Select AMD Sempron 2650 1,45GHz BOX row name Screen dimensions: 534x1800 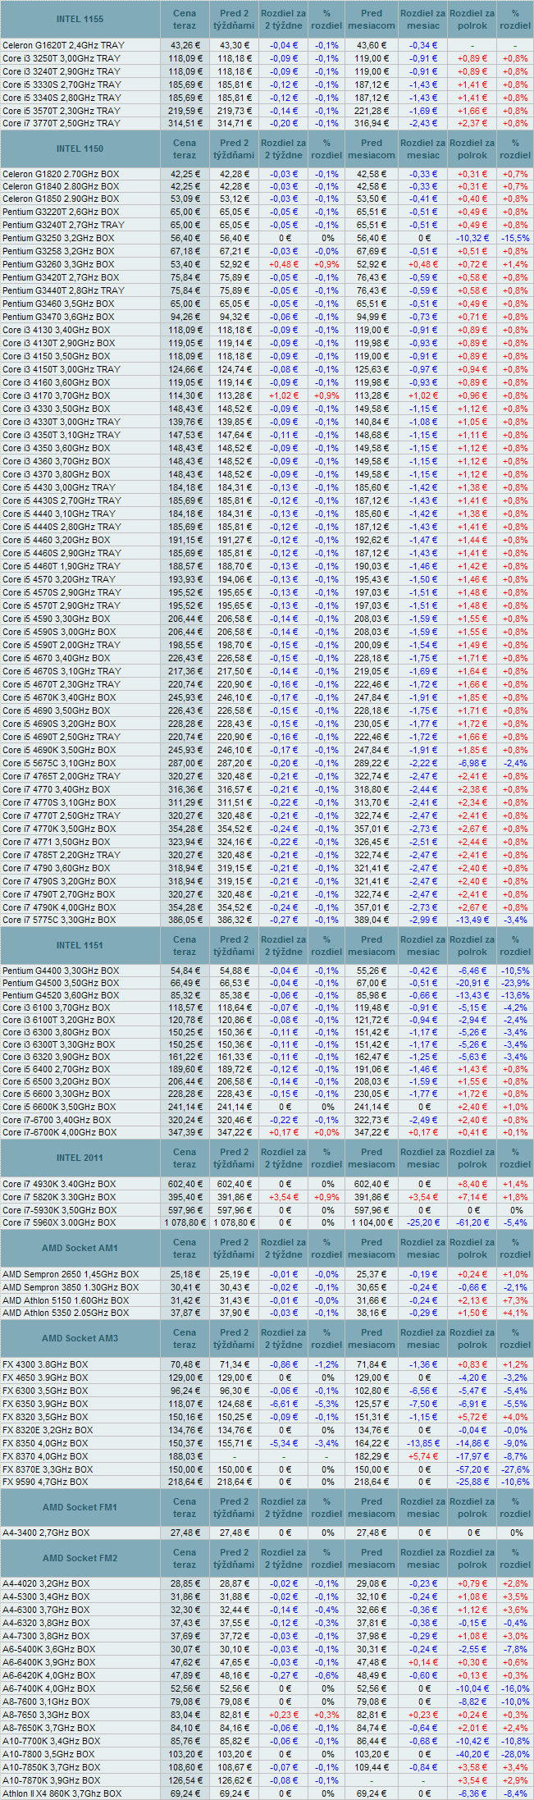point(71,1274)
